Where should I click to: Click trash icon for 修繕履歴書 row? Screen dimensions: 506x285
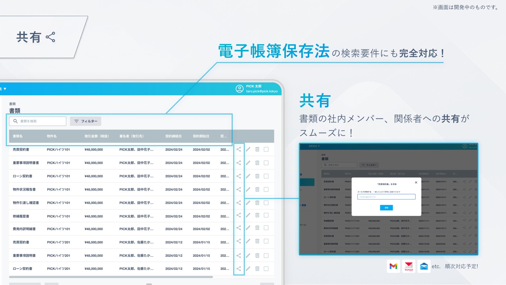click(x=257, y=215)
